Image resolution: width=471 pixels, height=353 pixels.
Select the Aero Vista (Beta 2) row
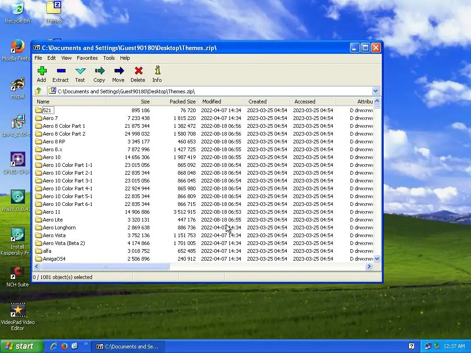pyautogui.click(x=203, y=243)
